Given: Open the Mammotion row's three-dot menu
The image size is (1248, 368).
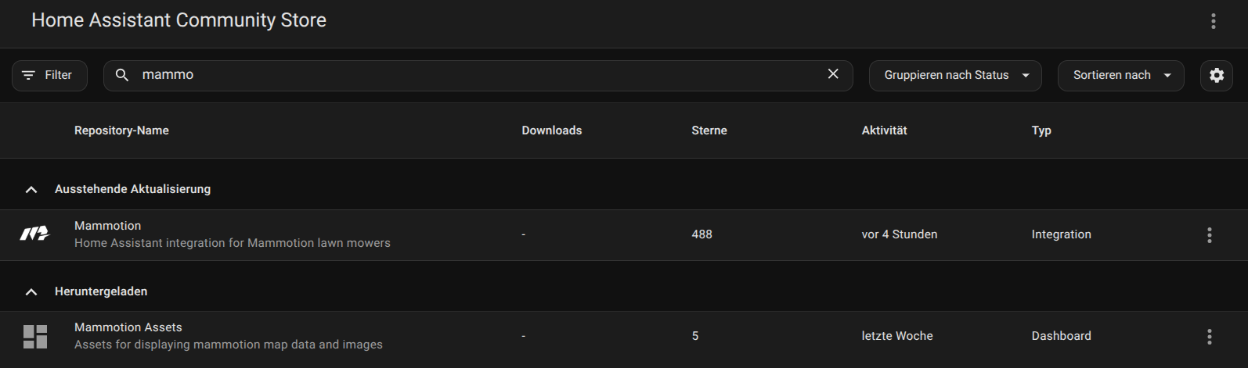Looking at the screenshot, I should click(1209, 235).
